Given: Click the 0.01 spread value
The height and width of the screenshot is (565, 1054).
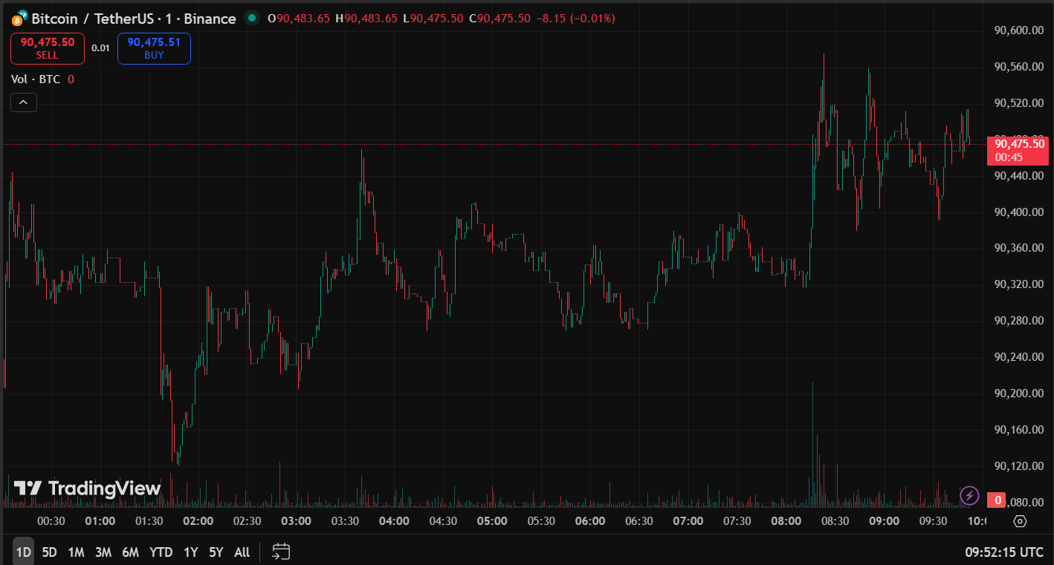Looking at the screenshot, I should click(100, 48).
